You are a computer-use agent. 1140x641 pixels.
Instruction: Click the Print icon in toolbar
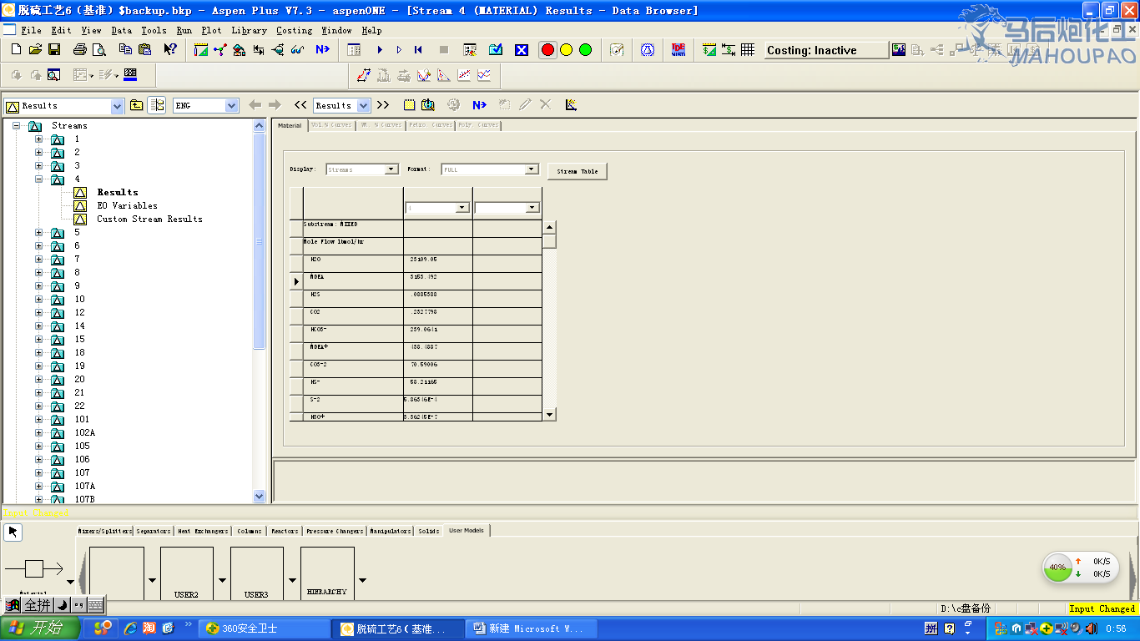point(79,50)
